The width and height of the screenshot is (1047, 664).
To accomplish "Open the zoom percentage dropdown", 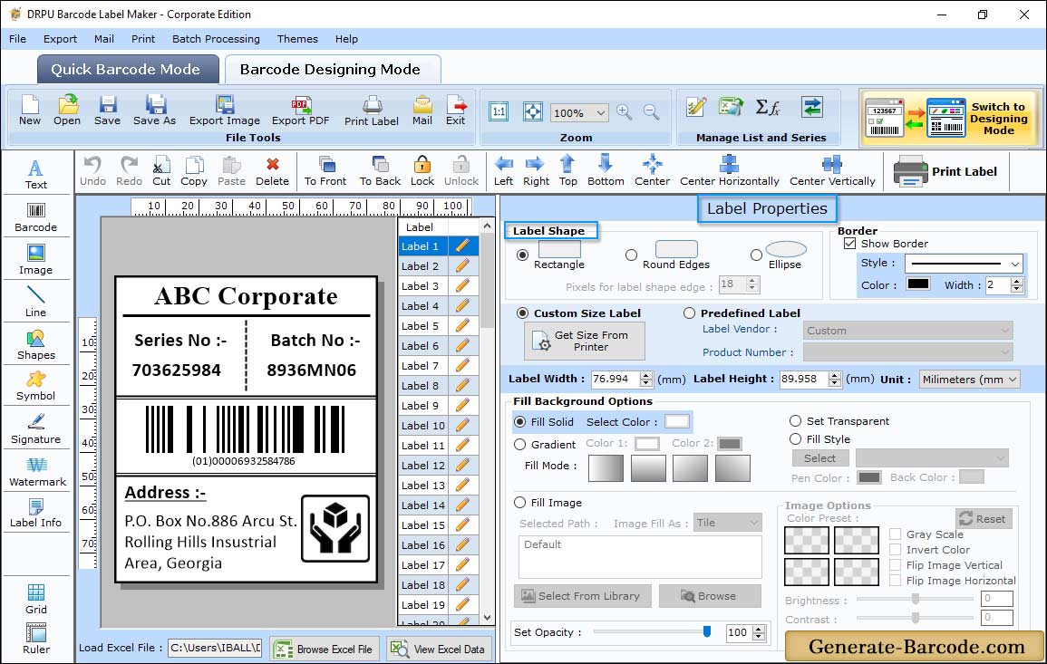I will (600, 112).
